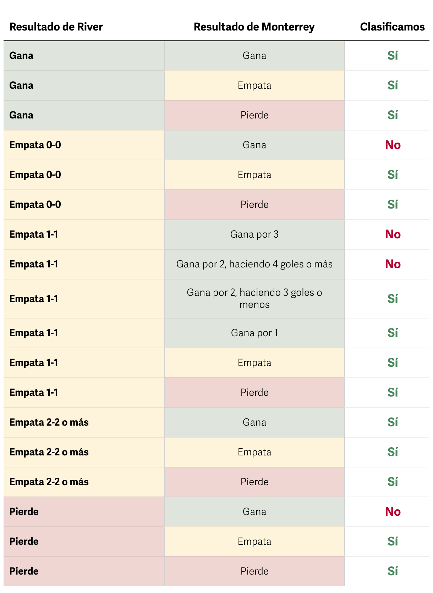Click the Clasificamos column header
This screenshot has width=433, height=593.
[x=392, y=27]
